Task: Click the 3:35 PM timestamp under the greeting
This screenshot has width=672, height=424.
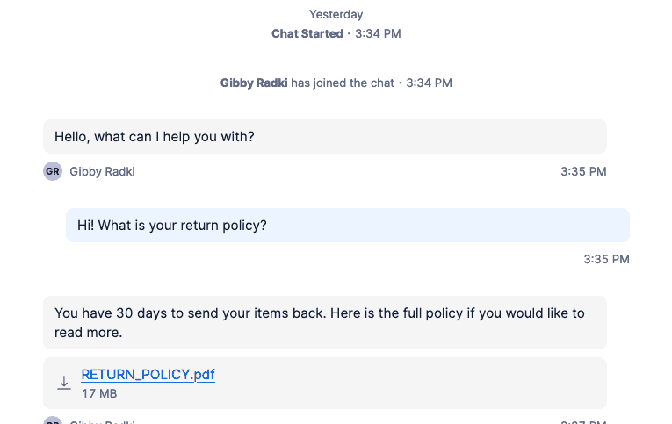Action: (583, 171)
